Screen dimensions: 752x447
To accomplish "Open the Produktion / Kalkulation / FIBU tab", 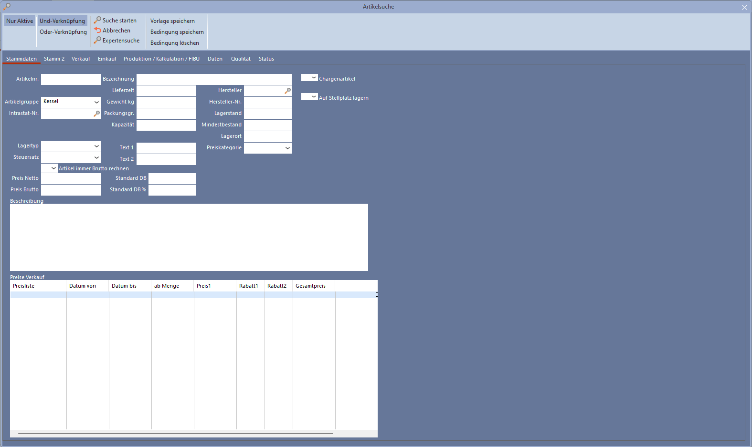I will click(161, 59).
